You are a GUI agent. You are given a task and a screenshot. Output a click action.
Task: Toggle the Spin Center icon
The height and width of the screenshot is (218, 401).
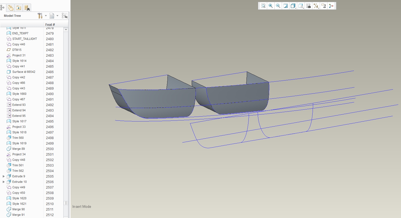pos(331,6)
